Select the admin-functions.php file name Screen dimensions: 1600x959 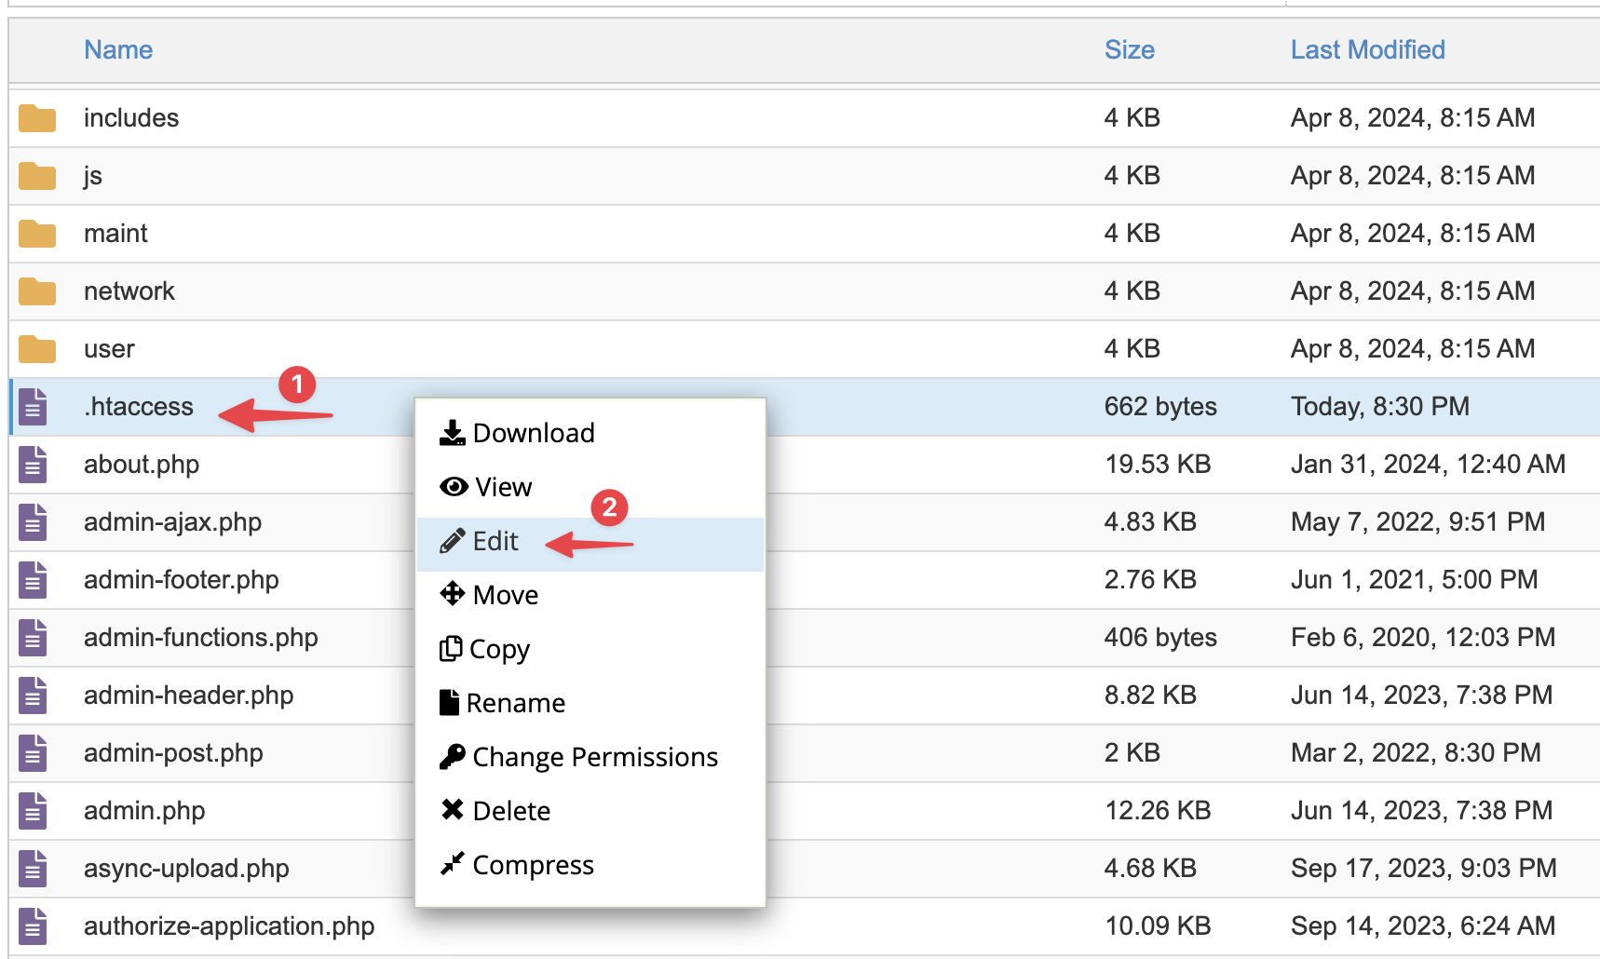[x=201, y=638]
